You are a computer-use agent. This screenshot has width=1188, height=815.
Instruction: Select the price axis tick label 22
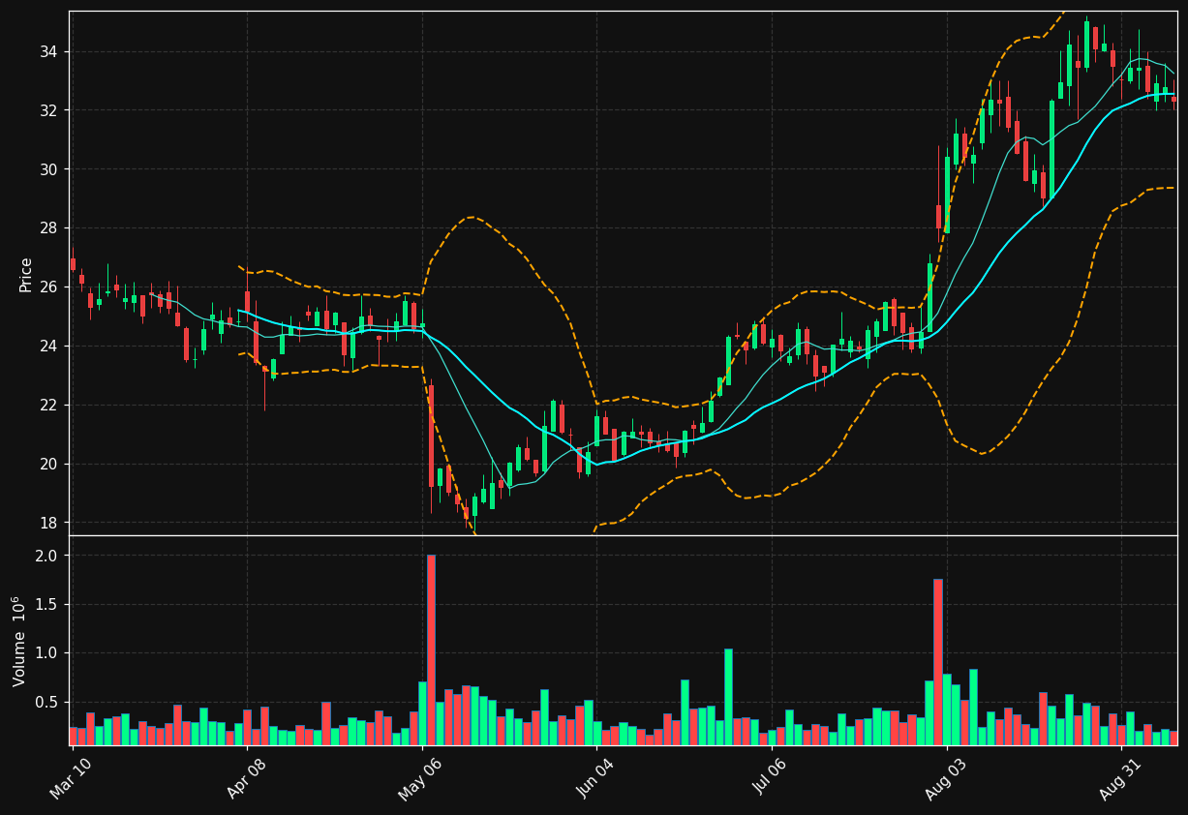pos(48,405)
